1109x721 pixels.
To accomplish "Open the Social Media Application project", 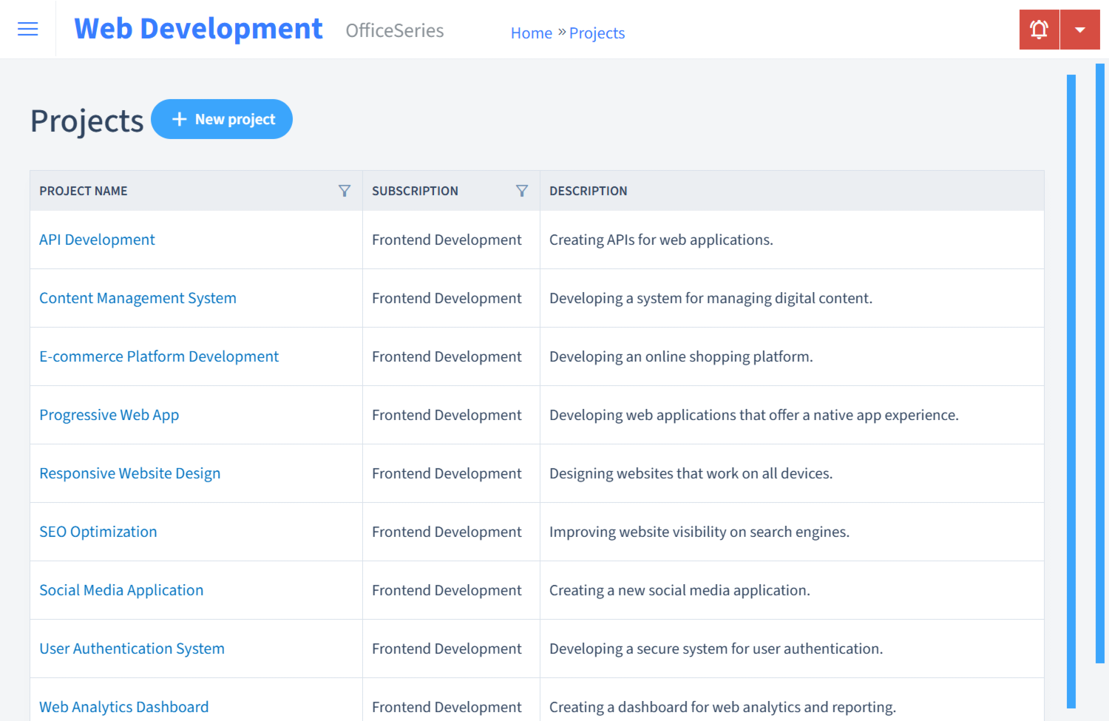I will (x=121, y=590).
